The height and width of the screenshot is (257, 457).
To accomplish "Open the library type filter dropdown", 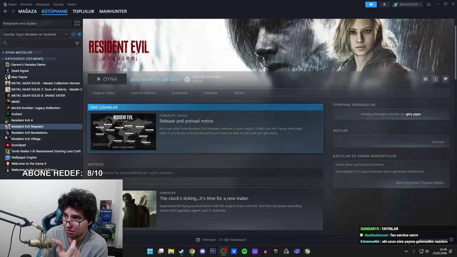I will (x=35, y=34).
